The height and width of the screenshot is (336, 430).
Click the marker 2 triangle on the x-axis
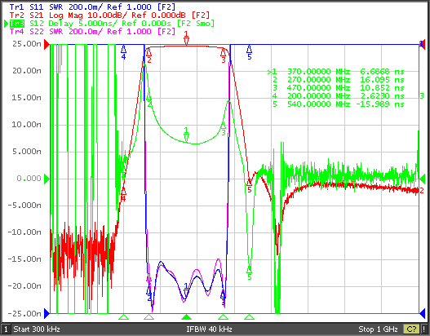149,317
